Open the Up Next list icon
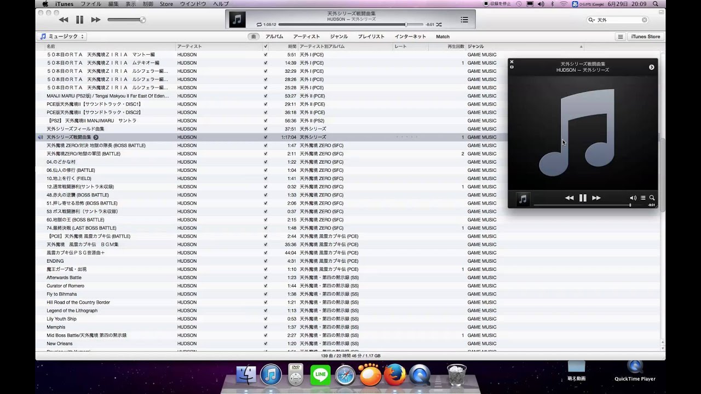The width and height of the screenshot is (701, 394). (464, 20)
